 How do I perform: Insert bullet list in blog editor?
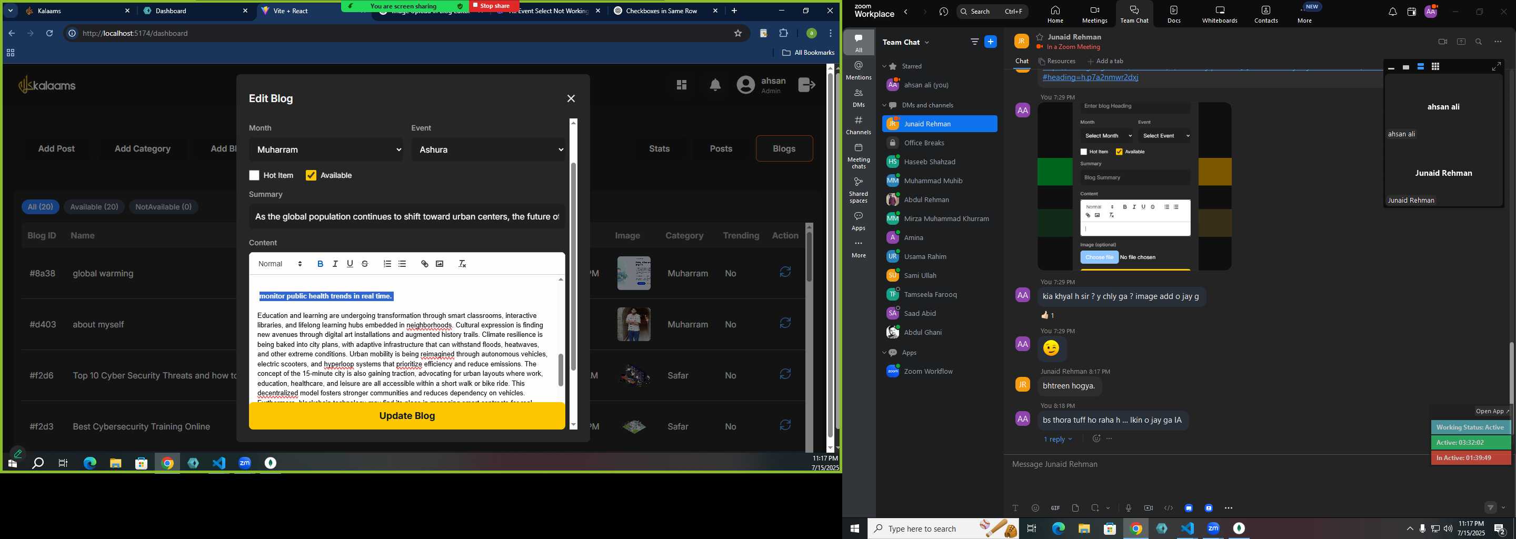coord(402,264)
